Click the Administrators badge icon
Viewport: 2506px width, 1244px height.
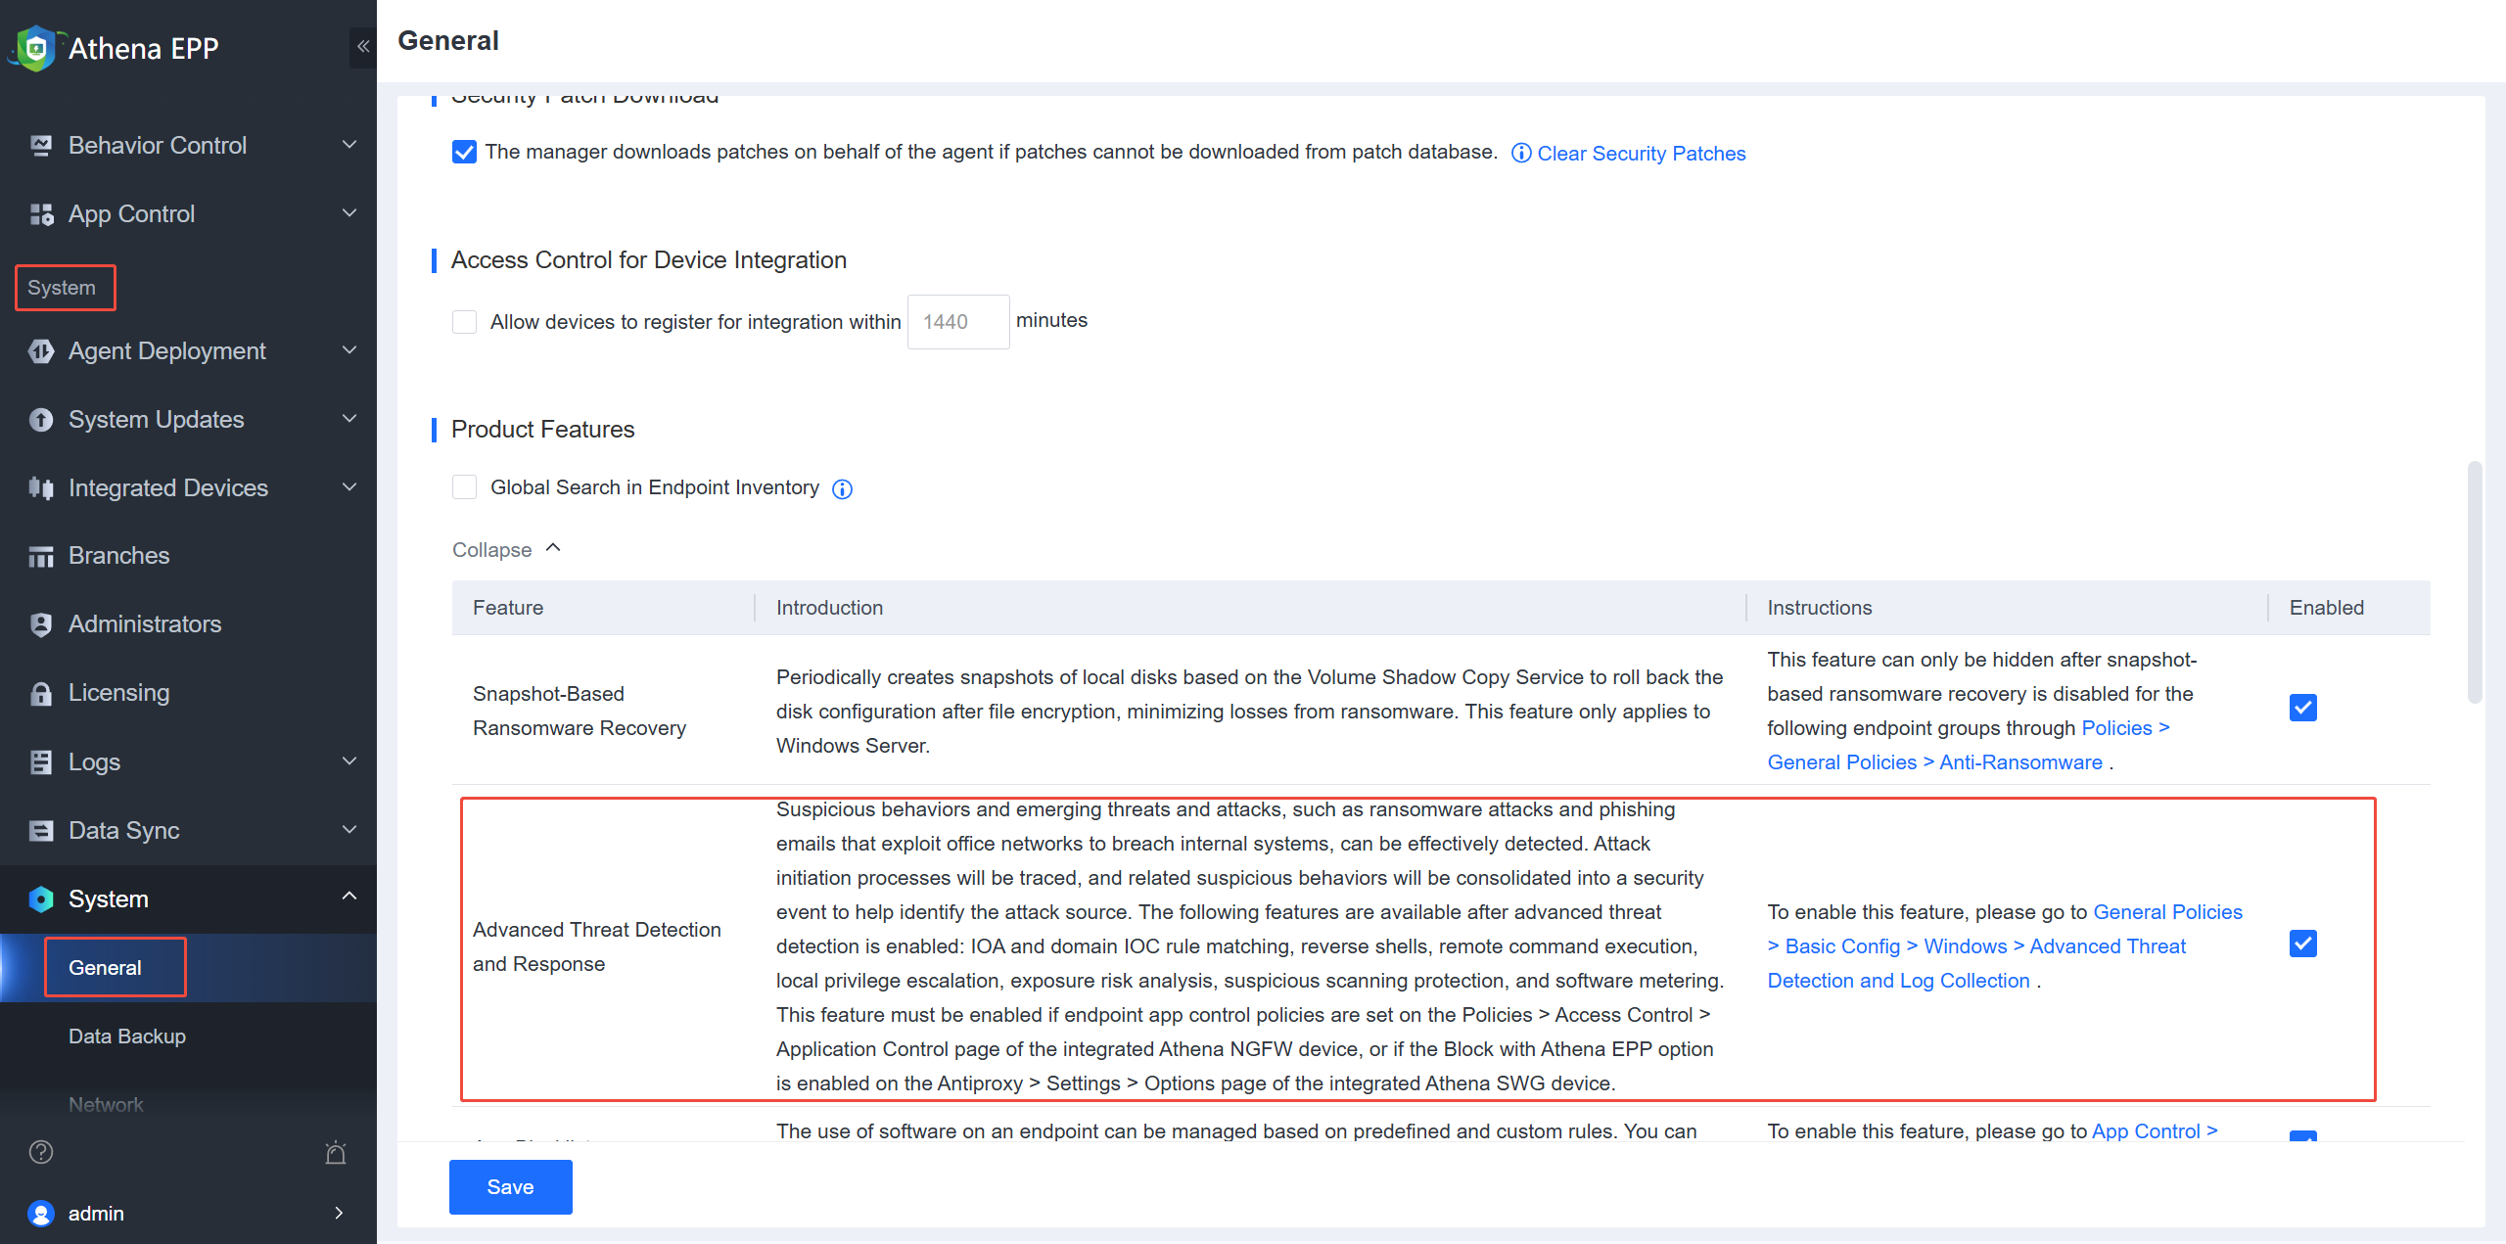pos(41,624)
